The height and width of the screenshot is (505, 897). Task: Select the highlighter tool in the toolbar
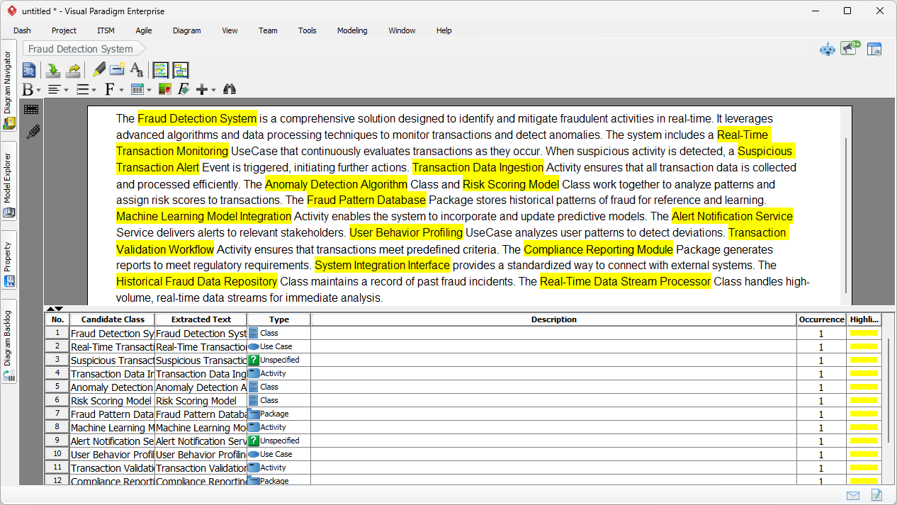pos(99,69)
